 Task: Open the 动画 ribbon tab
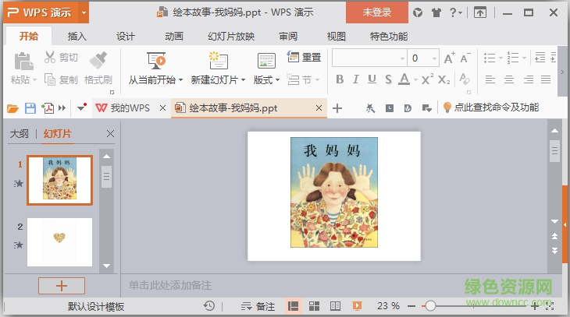click(x=174, y=37)
